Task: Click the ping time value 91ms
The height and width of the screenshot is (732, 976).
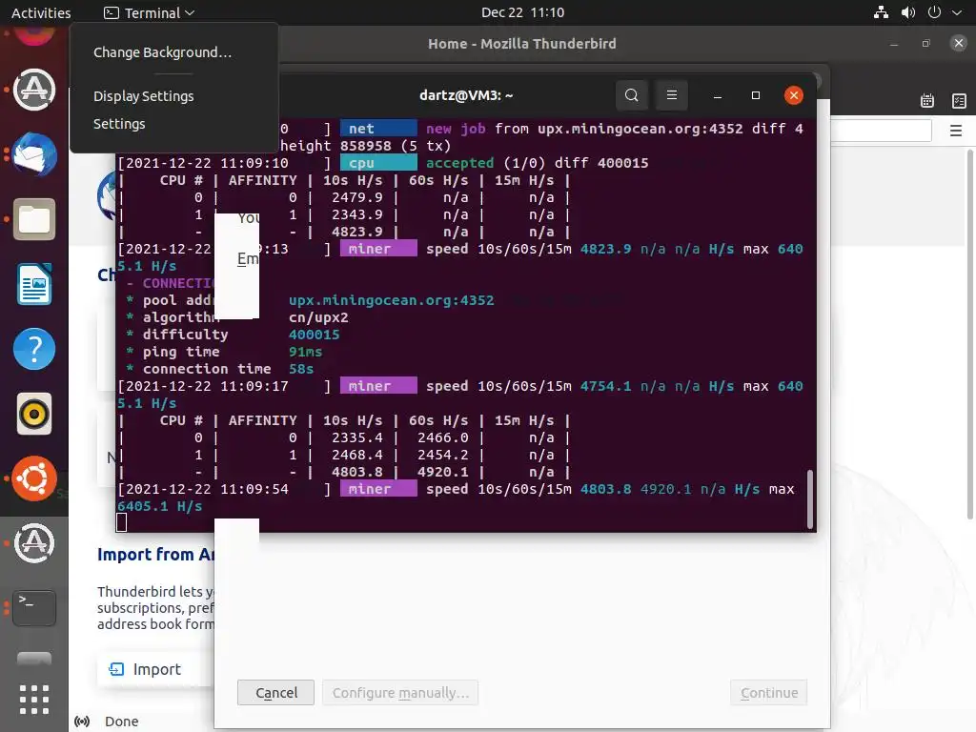Action: click(x=305, y=352)
